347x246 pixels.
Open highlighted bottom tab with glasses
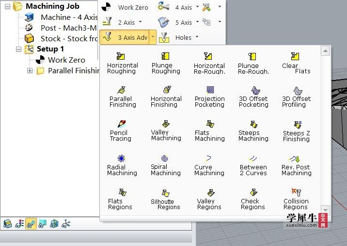31,224
